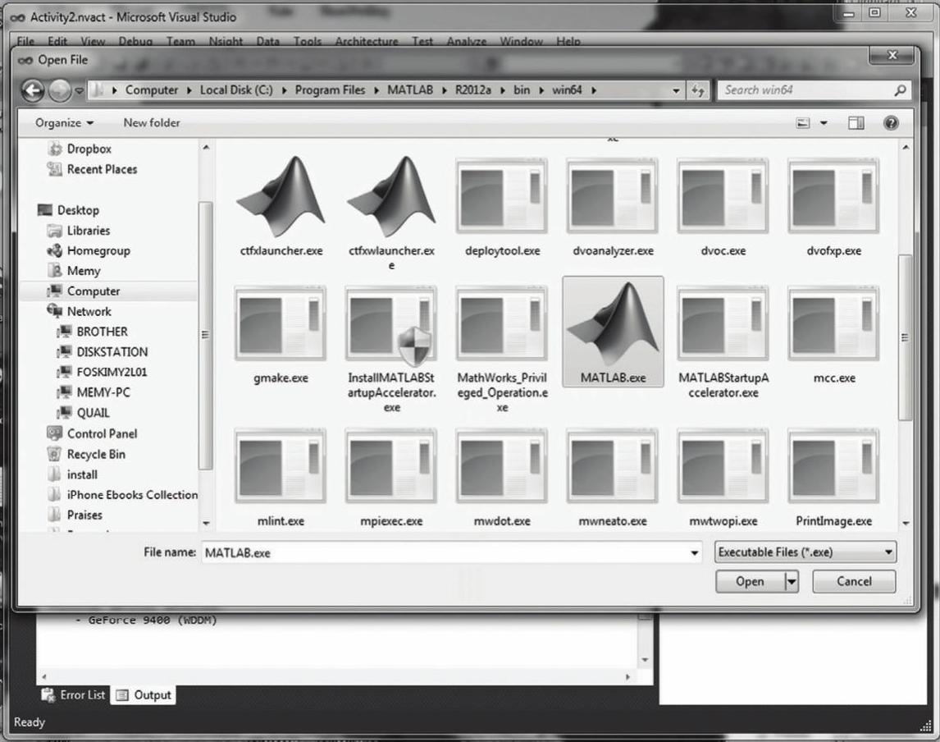
Task: Click the Open button
Action: coord(750,581)
